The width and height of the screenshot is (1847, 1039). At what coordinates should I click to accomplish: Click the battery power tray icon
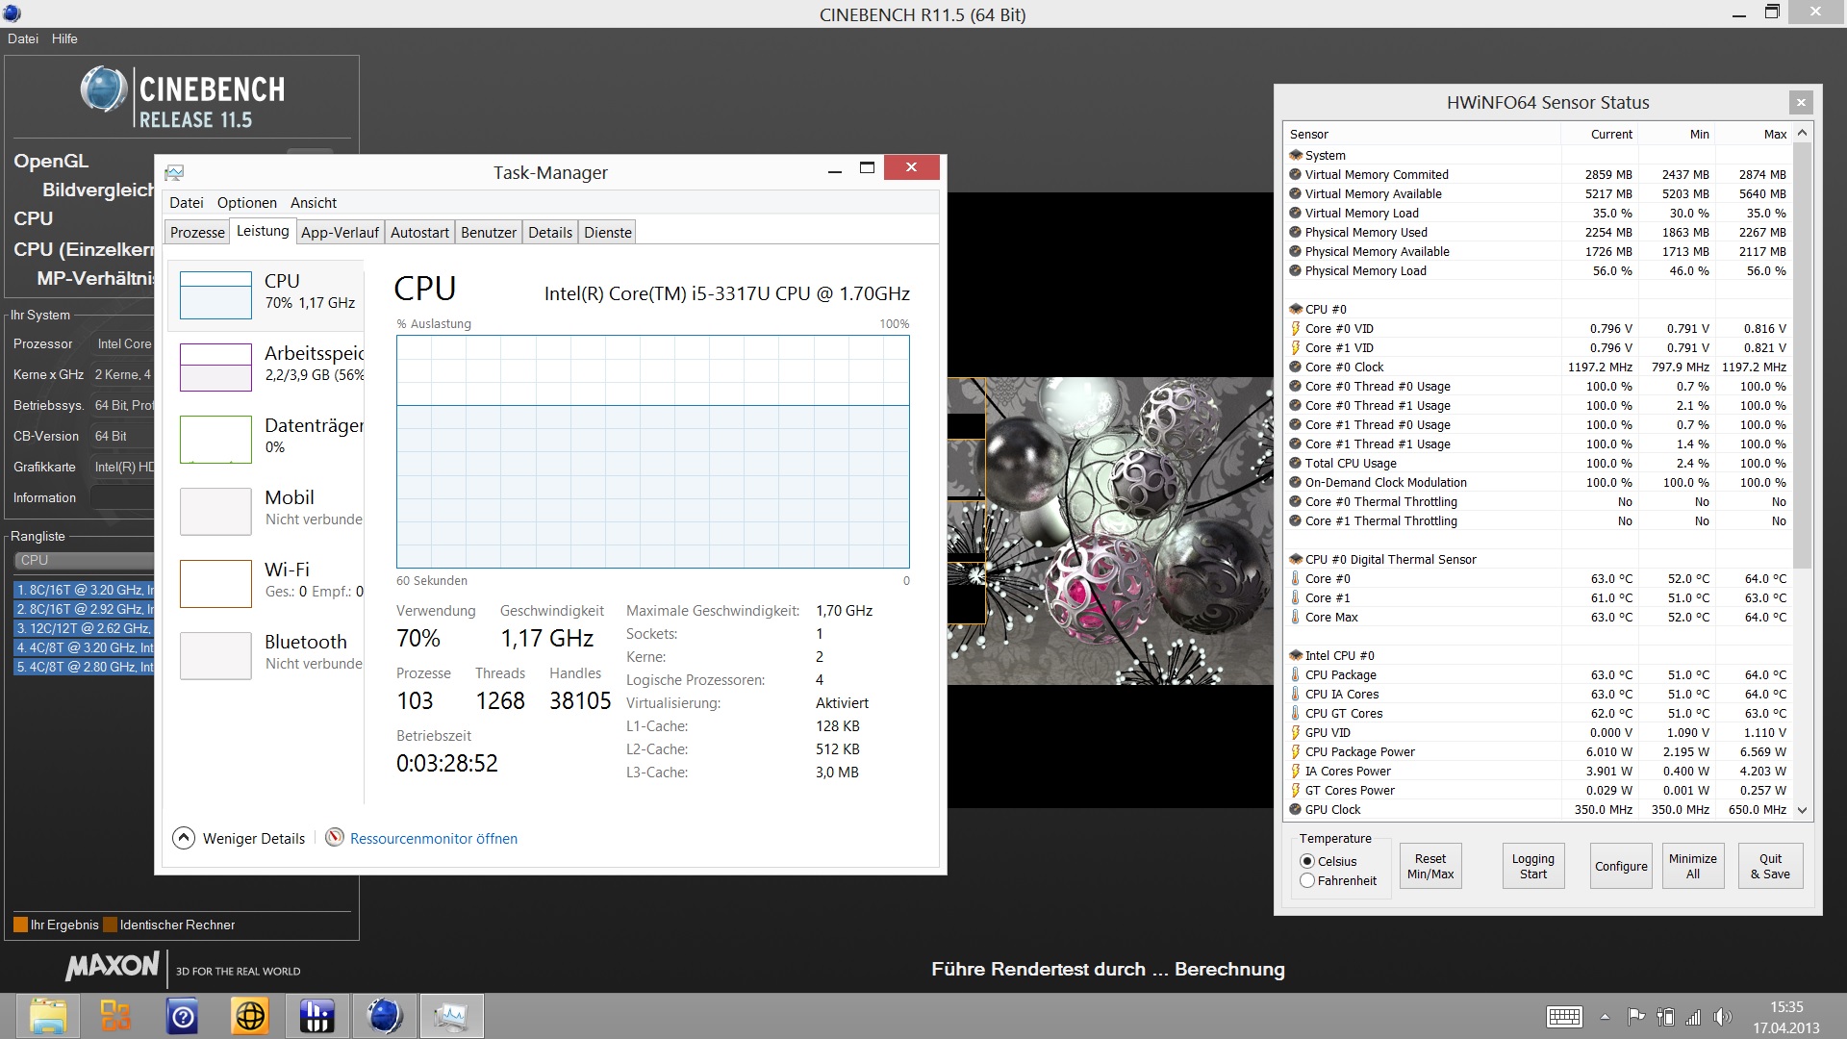pos(1665,1017)
